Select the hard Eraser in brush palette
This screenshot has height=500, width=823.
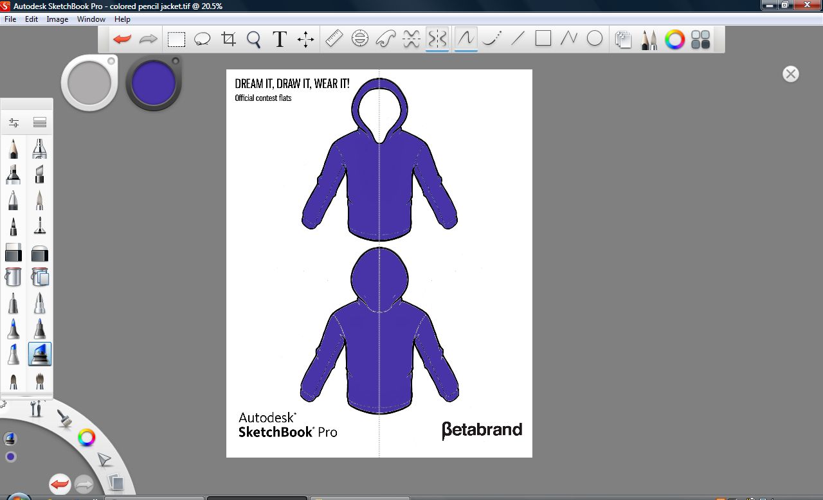click(x=14, y=252)
